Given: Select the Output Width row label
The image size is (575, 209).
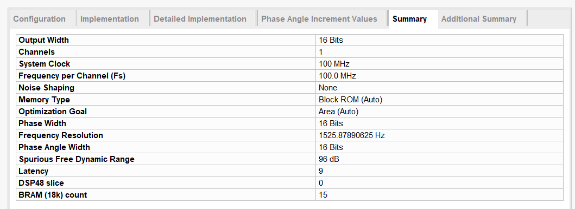Looking at the screenshot, I should (x=43, y=40).
